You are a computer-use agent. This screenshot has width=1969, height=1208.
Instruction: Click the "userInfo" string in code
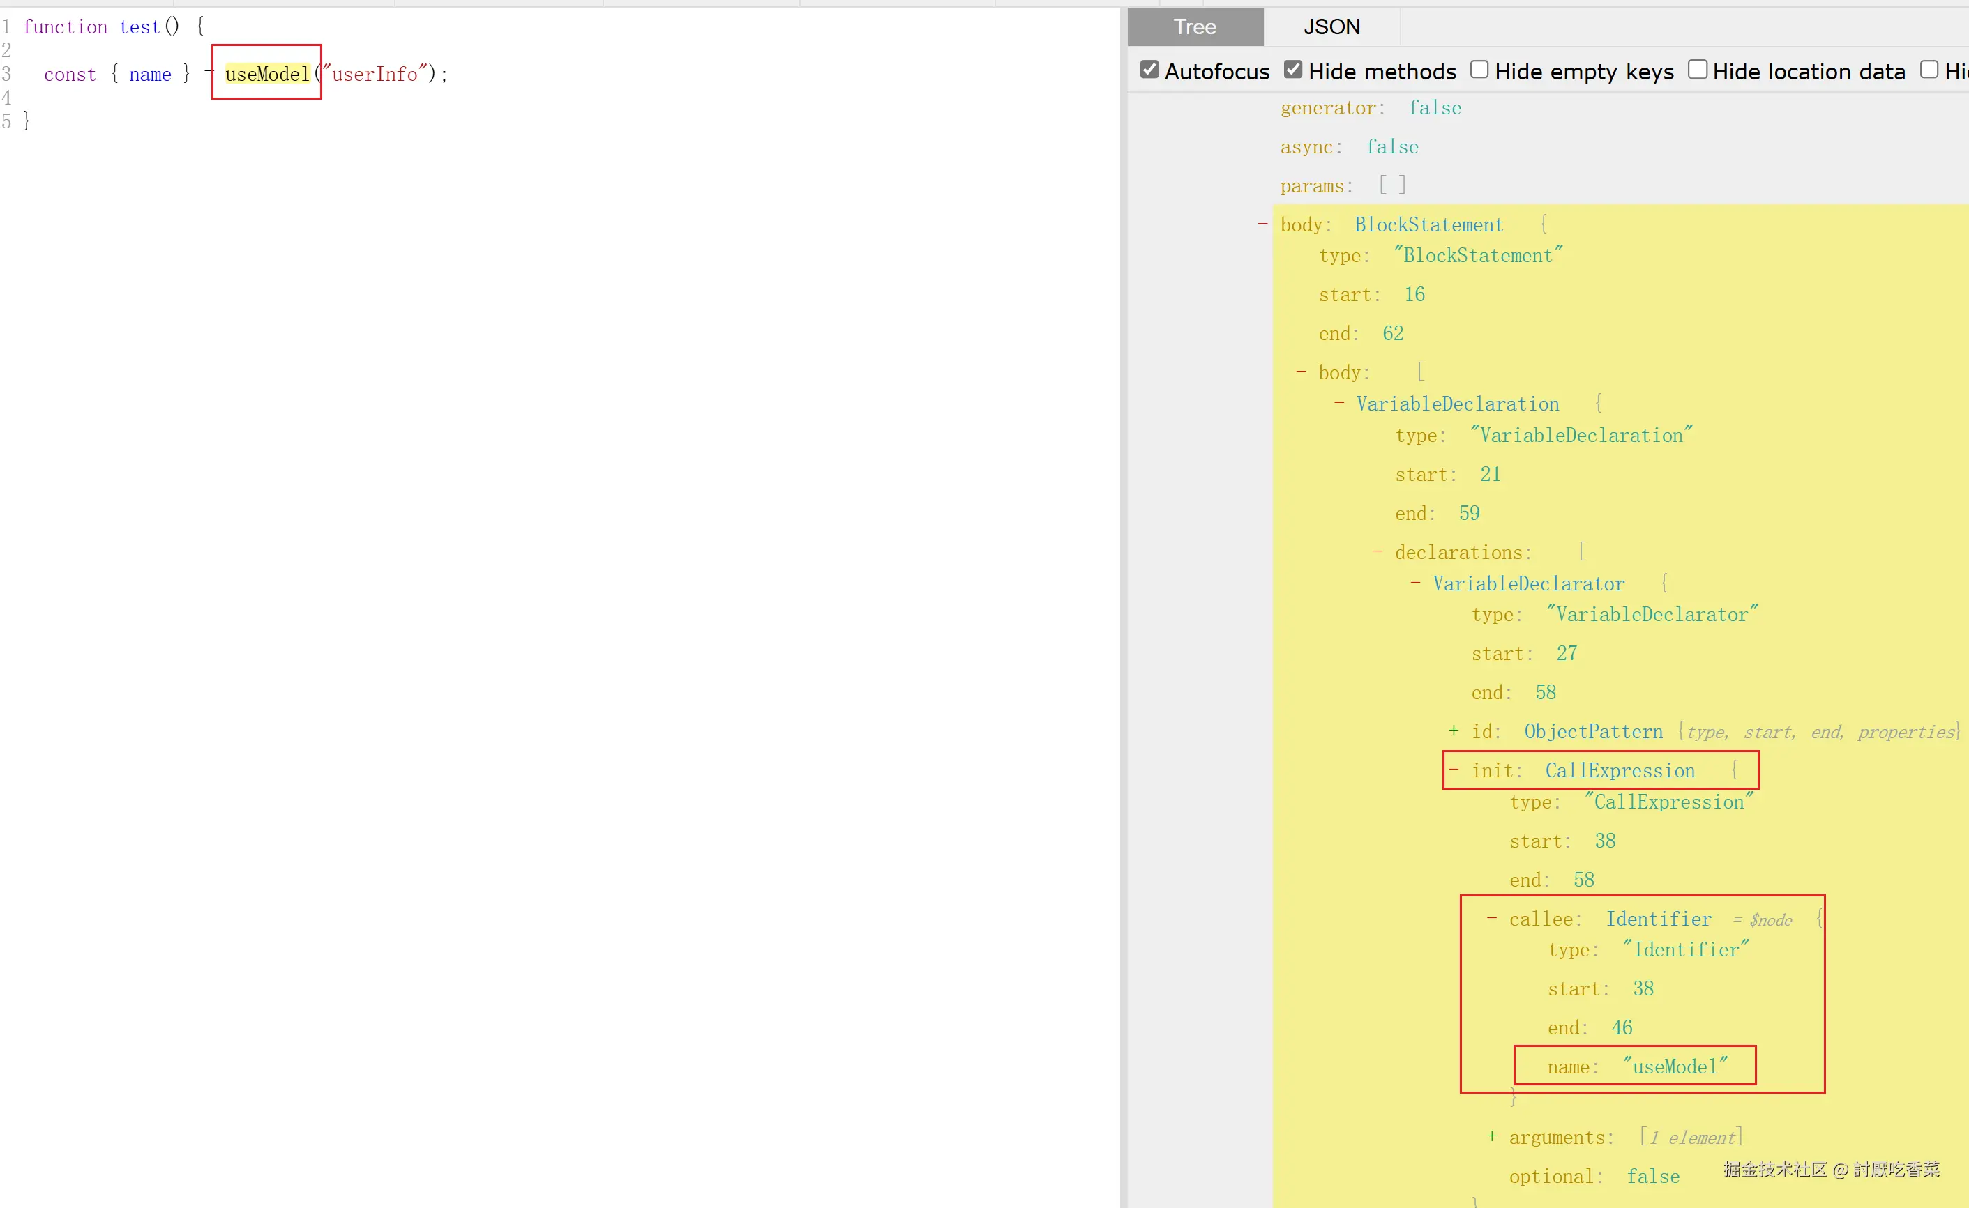tap(375, 75)
